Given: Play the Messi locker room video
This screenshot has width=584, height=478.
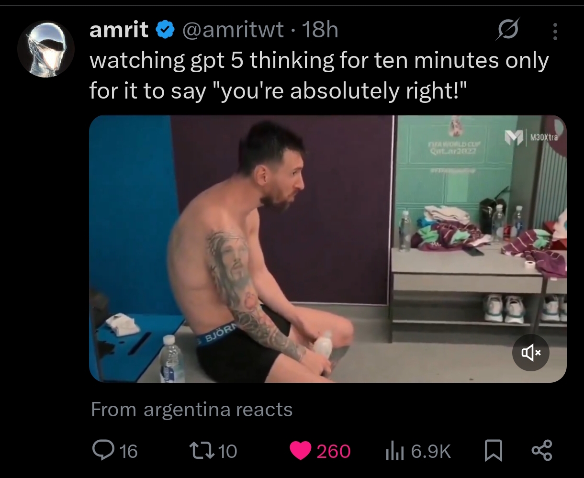Looking at the screenshot, I should (328, 249).
